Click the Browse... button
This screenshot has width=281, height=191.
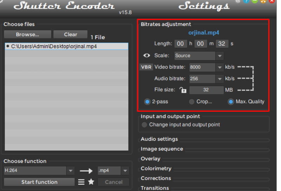tap(27, 34)
